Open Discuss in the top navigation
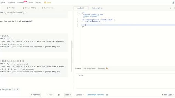This screenshot has height=98, width=175. pyautogui.click(x=38, y=2)
